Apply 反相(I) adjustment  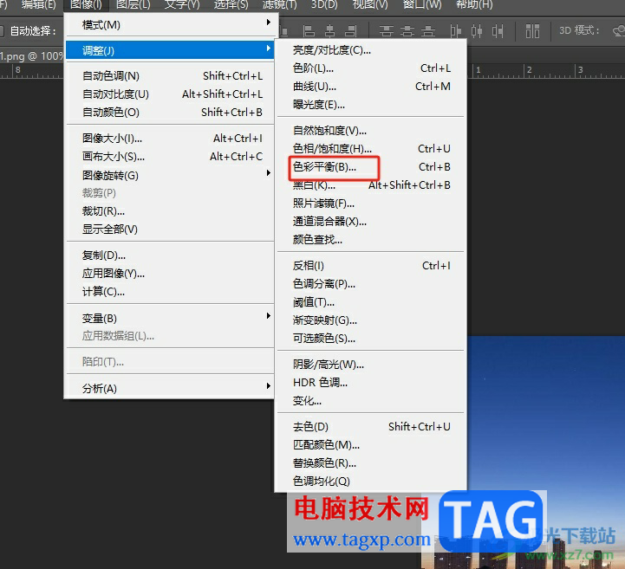pos(371,266)
